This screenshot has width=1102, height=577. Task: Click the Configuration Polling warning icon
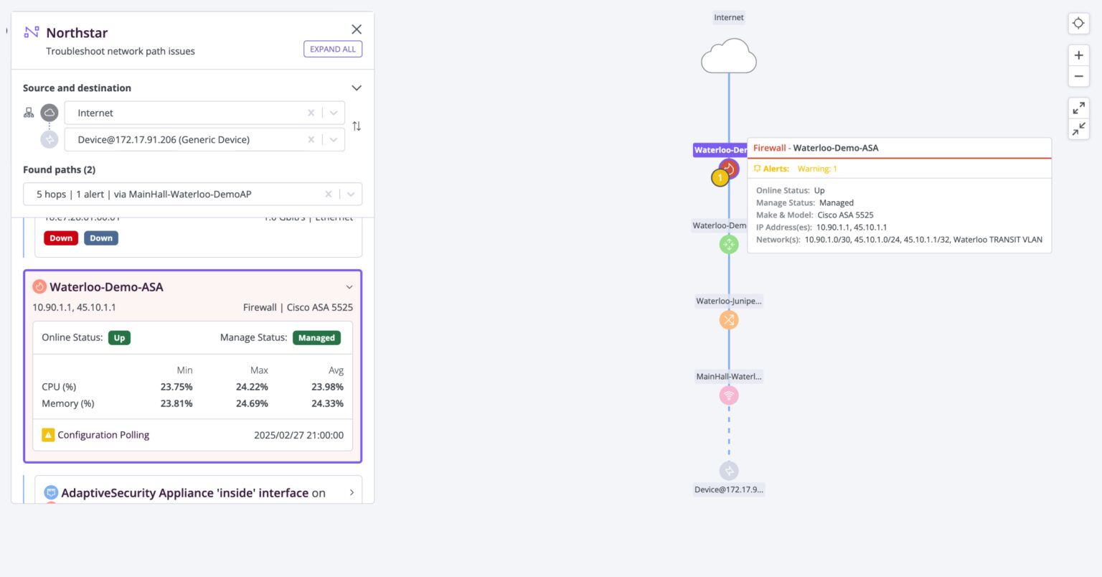coord(48,435)
